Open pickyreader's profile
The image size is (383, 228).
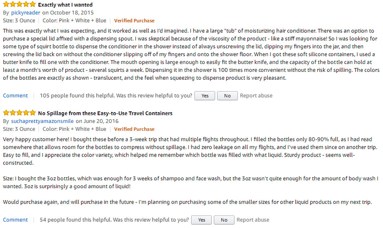(x=26, y=12)
